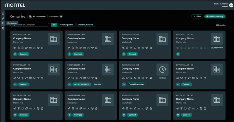Image resolution: width=234 pixels, height=122 pixels.
Task: Click the wind icon on the Pending card
Action: 123,78
